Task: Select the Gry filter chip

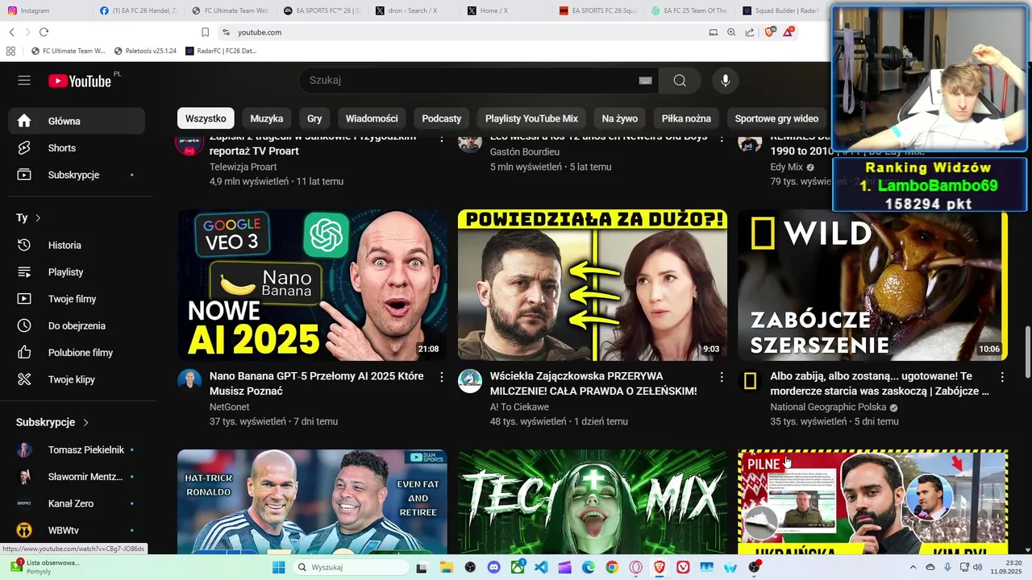Action: click(x=314, y=118)
